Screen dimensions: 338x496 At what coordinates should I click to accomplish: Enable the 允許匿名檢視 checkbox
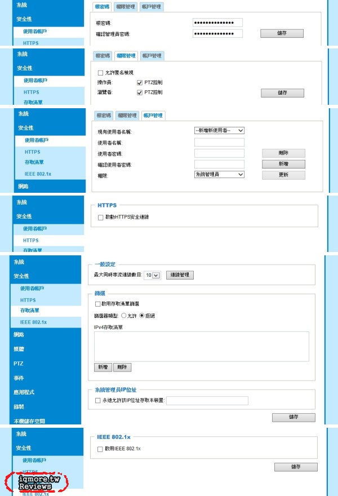pyautogui.click(x=100, y=73)
